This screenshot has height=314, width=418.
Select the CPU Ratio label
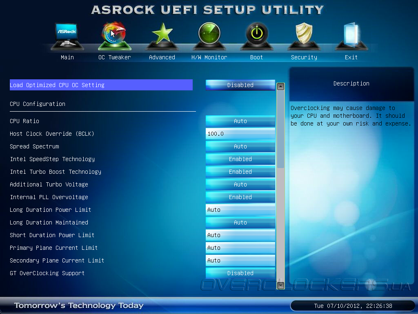click(x=24, y=121)
